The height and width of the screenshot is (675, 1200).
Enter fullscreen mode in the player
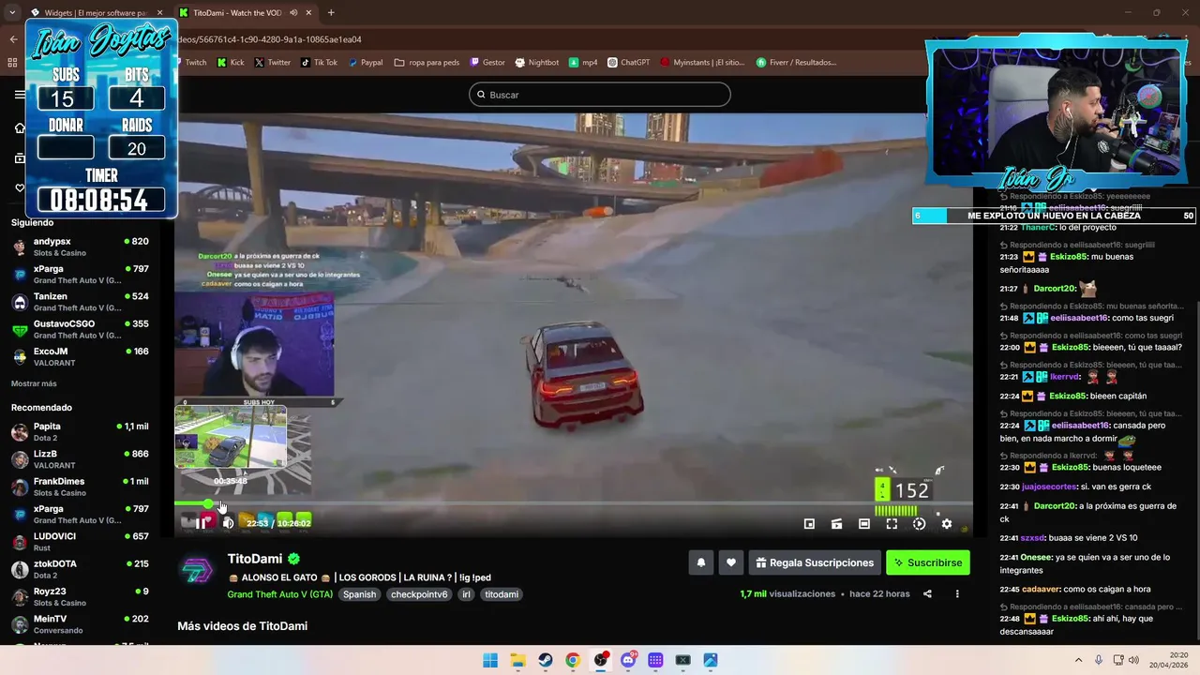(x=892, y=524)
